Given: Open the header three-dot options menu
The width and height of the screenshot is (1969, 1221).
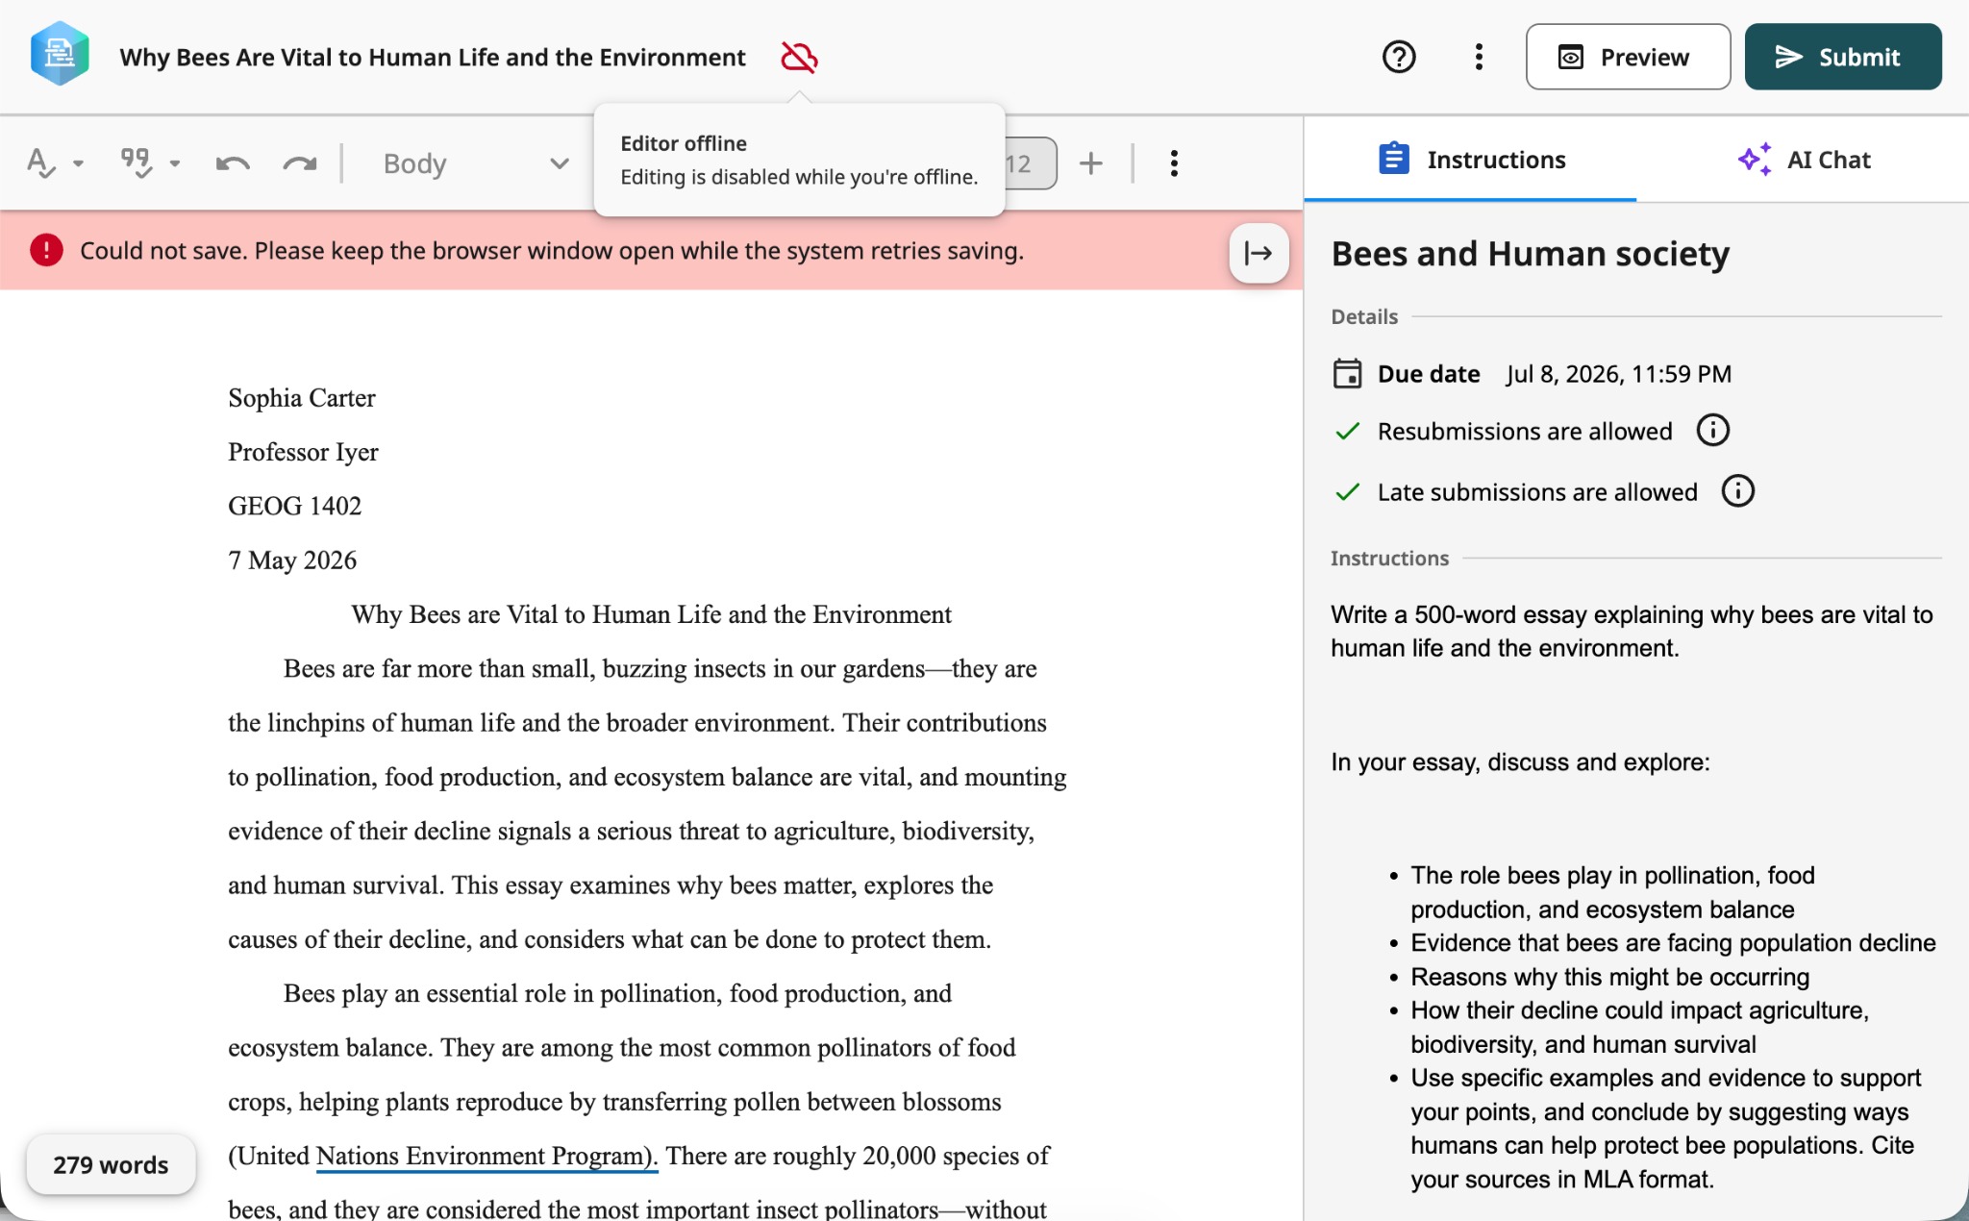Looking at the screenshot, I should pyautogui.click(x=1479, y=58).
